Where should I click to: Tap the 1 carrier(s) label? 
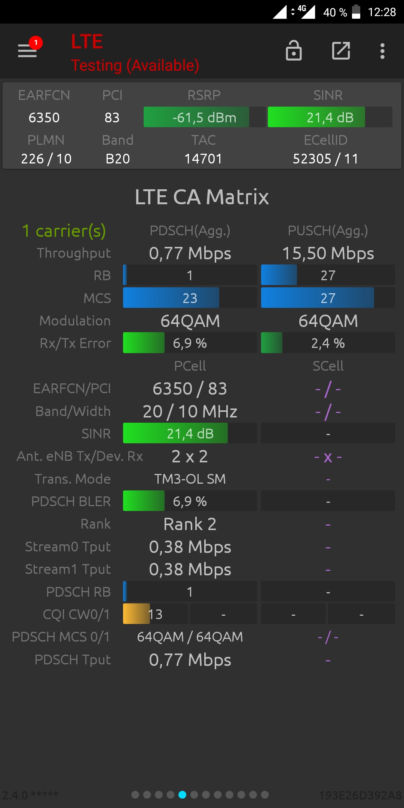(64, 231)
